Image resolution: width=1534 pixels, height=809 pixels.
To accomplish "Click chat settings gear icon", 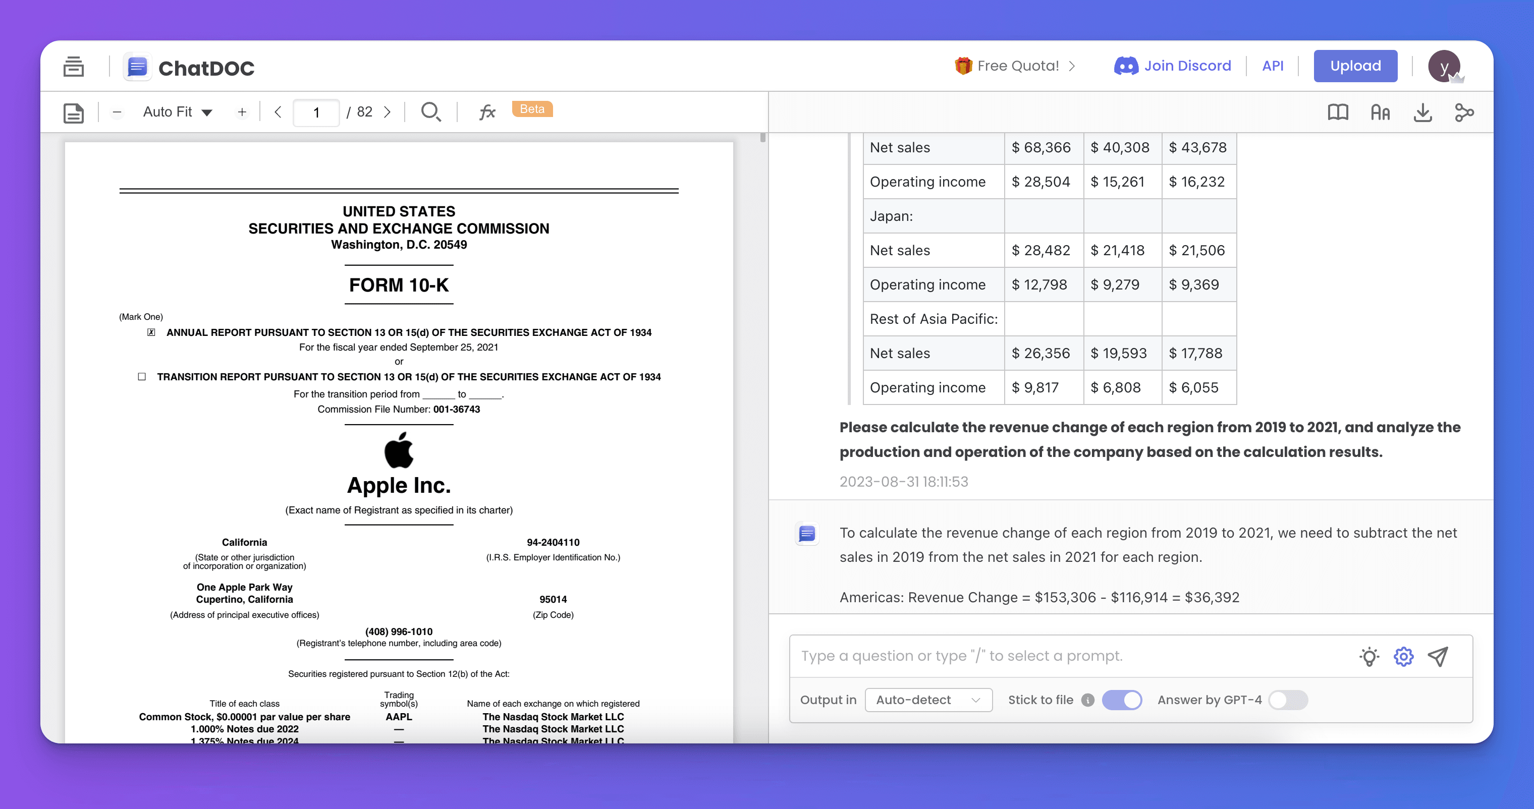I will click(x=1403, y=656).
